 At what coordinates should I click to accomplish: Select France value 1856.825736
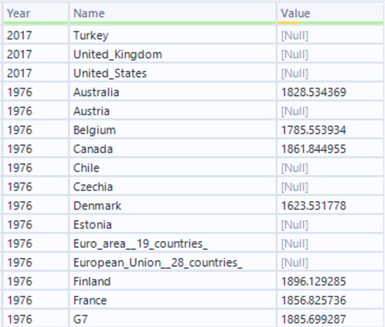[x=330, y=300]
